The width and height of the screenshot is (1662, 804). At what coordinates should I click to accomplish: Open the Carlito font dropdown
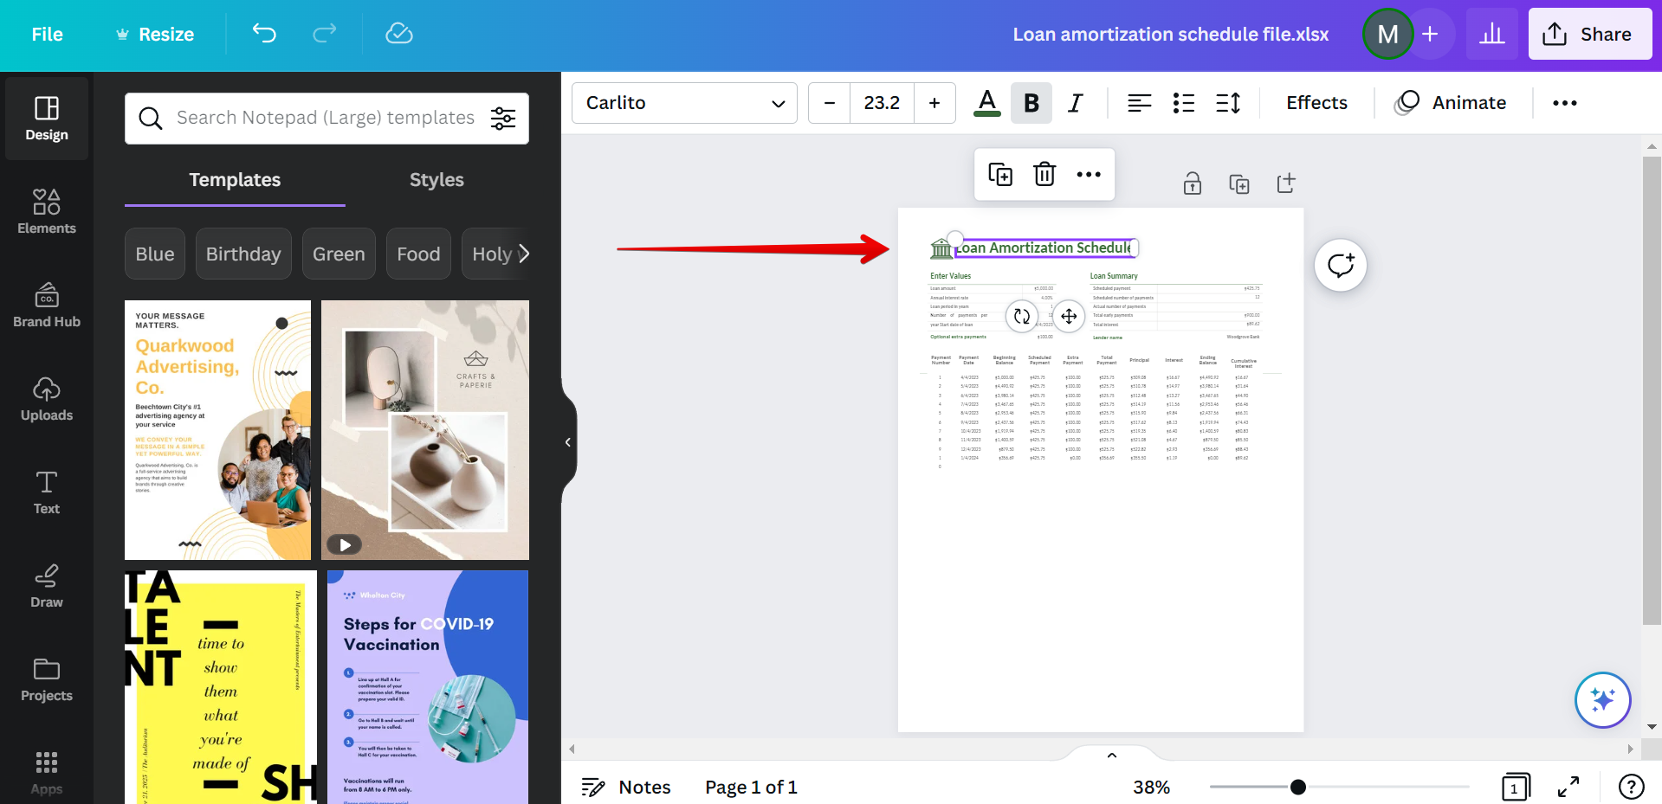(x=684, y=103)
